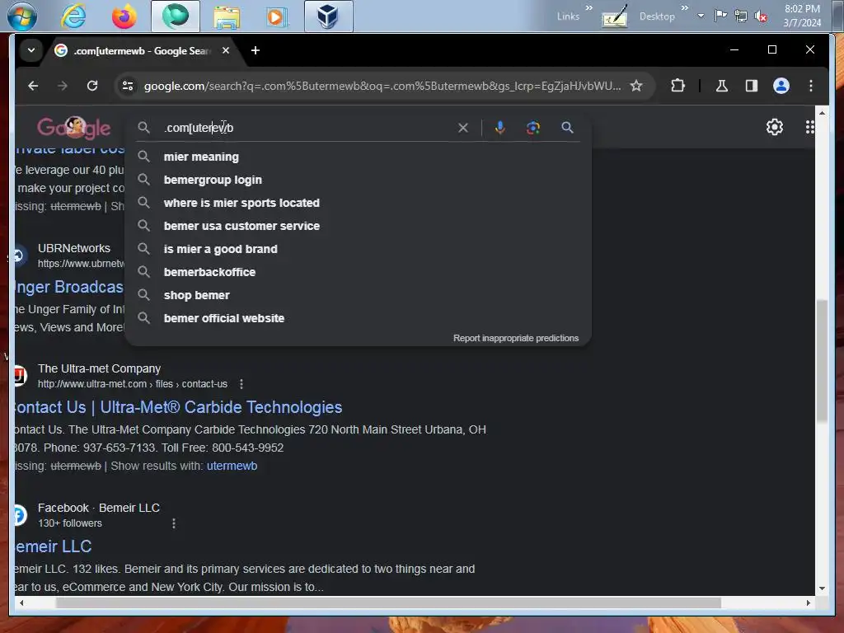Screen dimensions: 844x633
Task: Choose suggestion "shop bemer"
Action: pos(196,296)
